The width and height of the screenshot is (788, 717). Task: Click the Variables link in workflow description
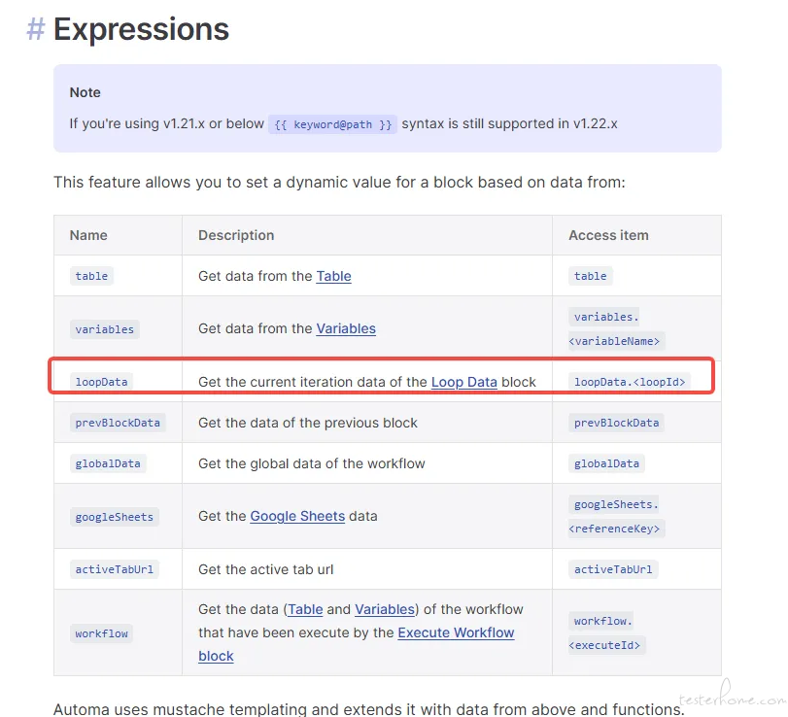[385, 609]
